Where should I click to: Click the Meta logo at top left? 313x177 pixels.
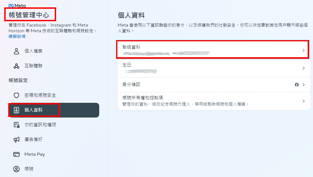(17, 6)
